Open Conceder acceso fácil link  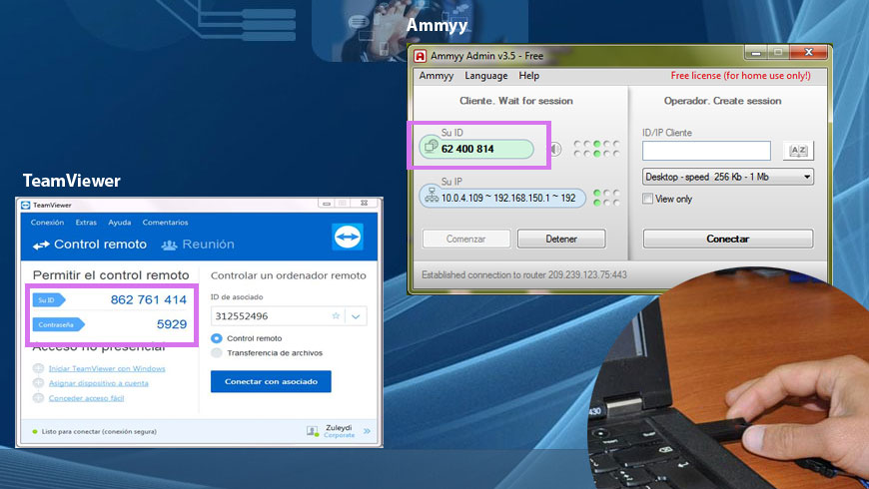tap(87, 397)
